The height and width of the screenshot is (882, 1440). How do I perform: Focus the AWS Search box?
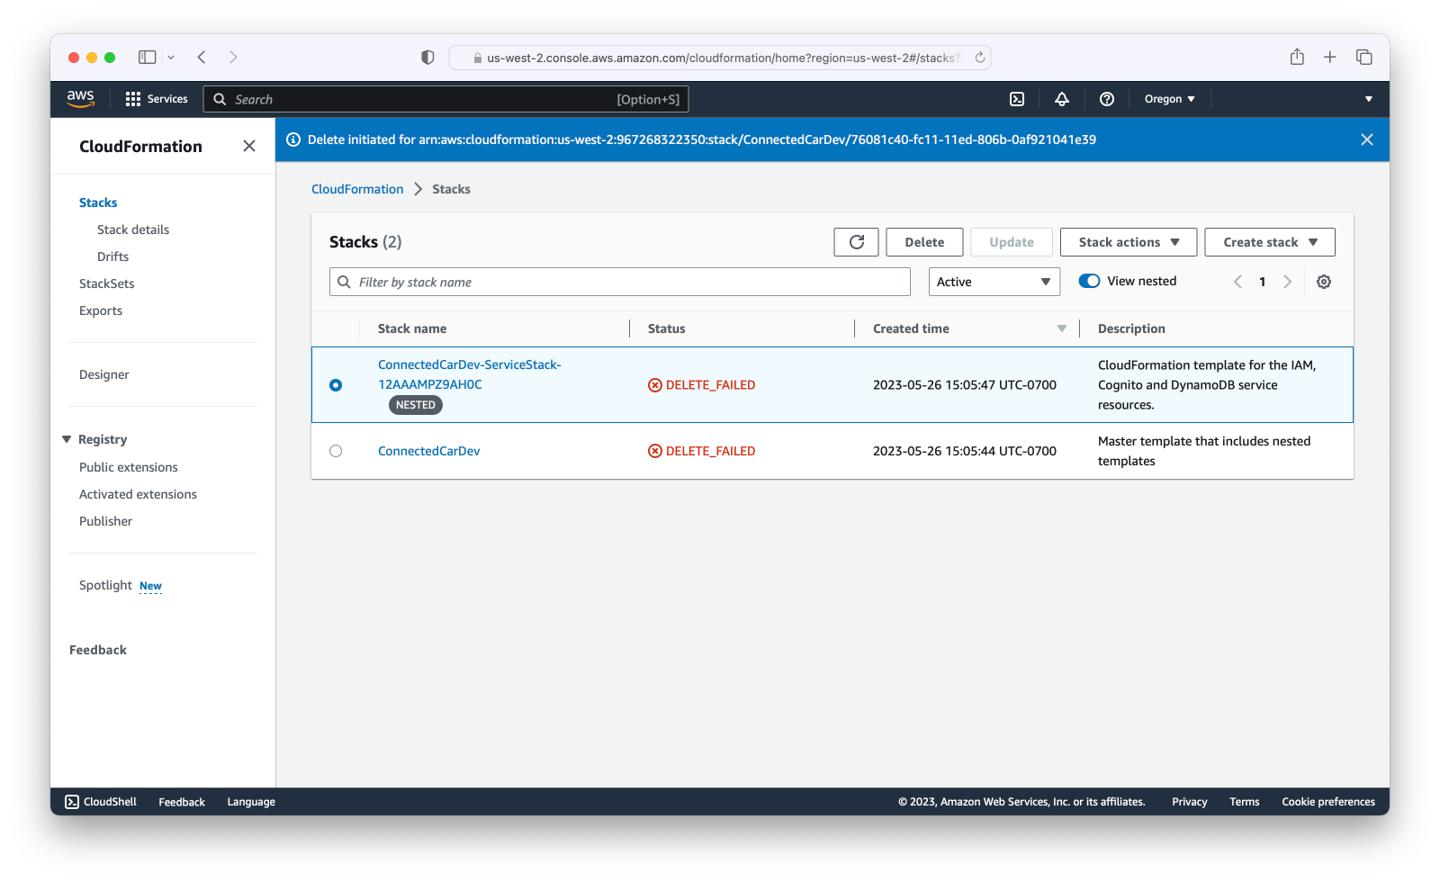tap(446, 99)
